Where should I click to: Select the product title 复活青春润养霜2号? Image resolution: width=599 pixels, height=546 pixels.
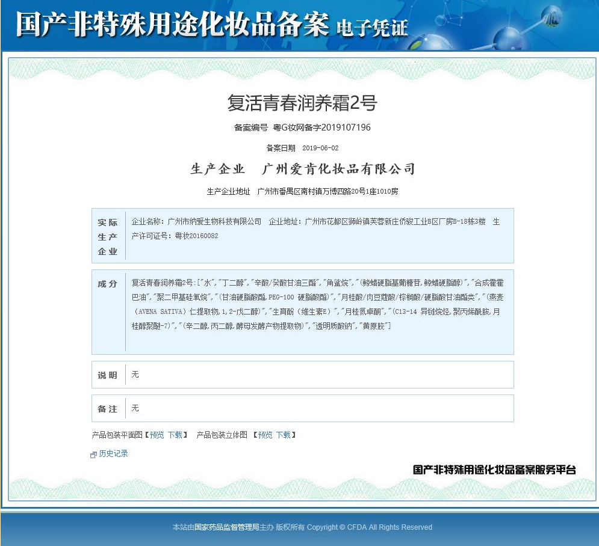coord(302,103)
